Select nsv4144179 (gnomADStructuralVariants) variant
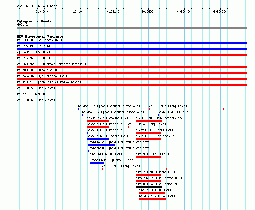The height and width of the screenshot is (210, 255). 119,142
